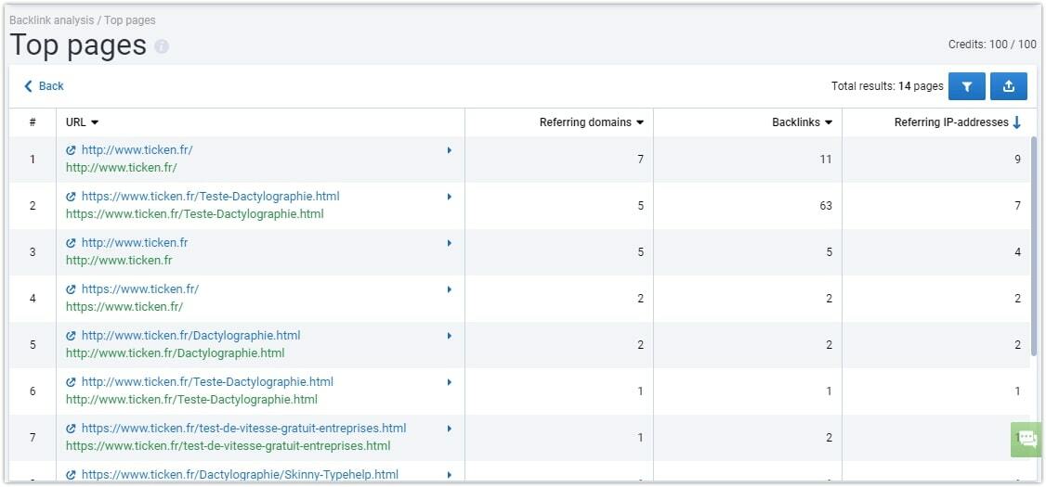Click referring IP value 4 in row 3
This screenshot has width=1046, height=487.
click(1018, 252)
